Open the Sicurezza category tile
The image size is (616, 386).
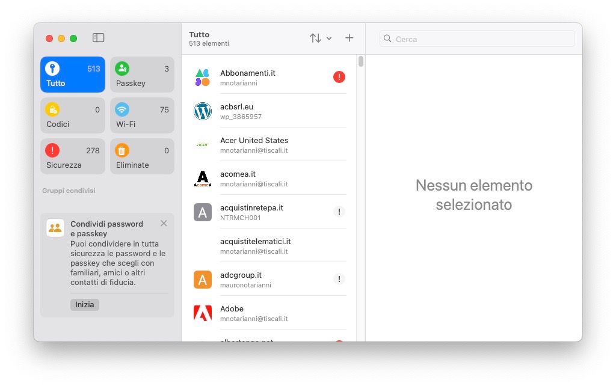(73, 156)
